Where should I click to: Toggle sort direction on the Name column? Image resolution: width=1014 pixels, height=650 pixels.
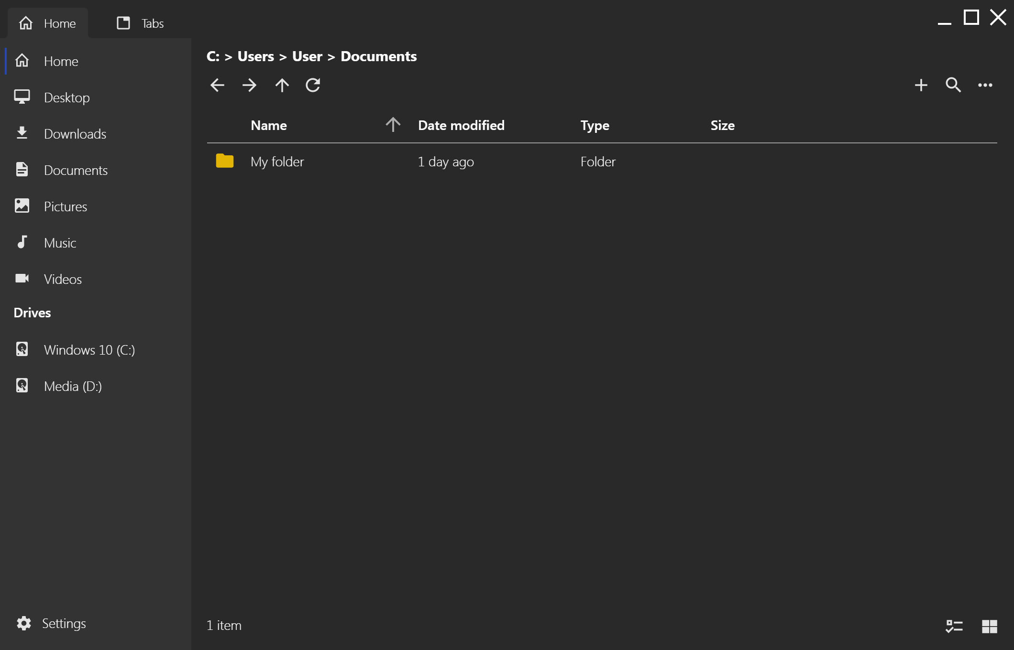tap(393, 125)
